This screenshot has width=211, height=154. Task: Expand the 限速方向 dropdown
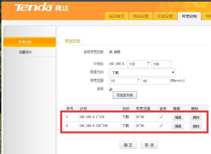coord(142,72)
